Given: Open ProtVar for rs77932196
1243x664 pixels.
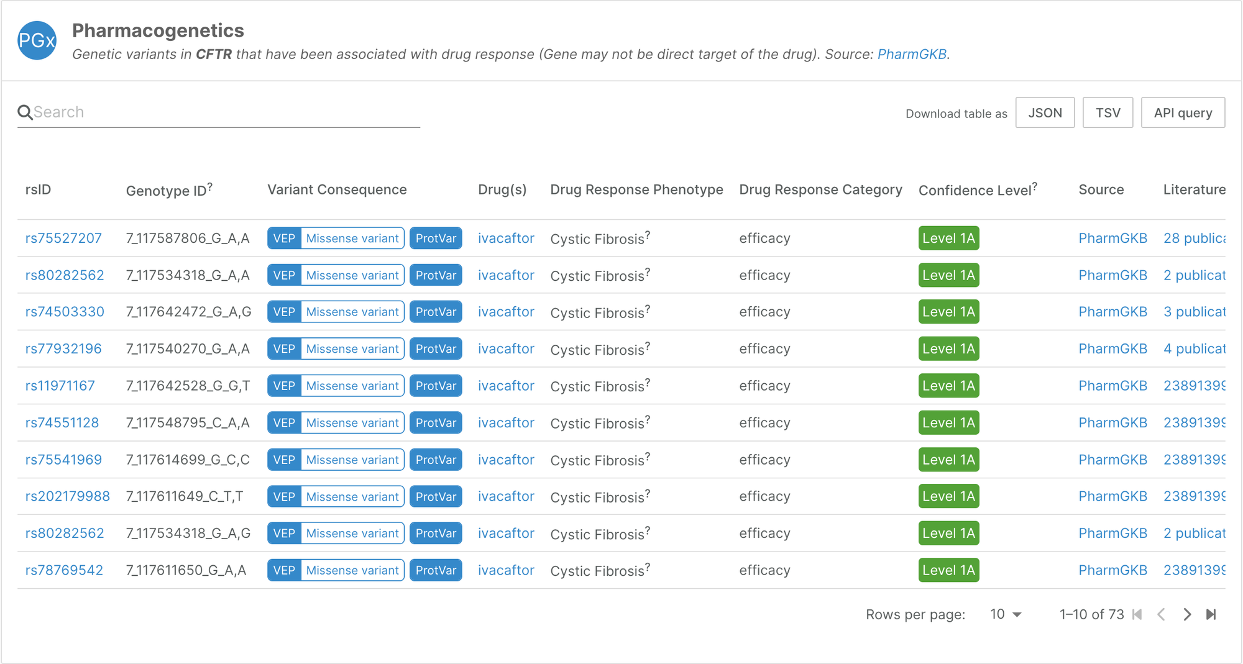Looking at the screenshot, I should [436, 349].
